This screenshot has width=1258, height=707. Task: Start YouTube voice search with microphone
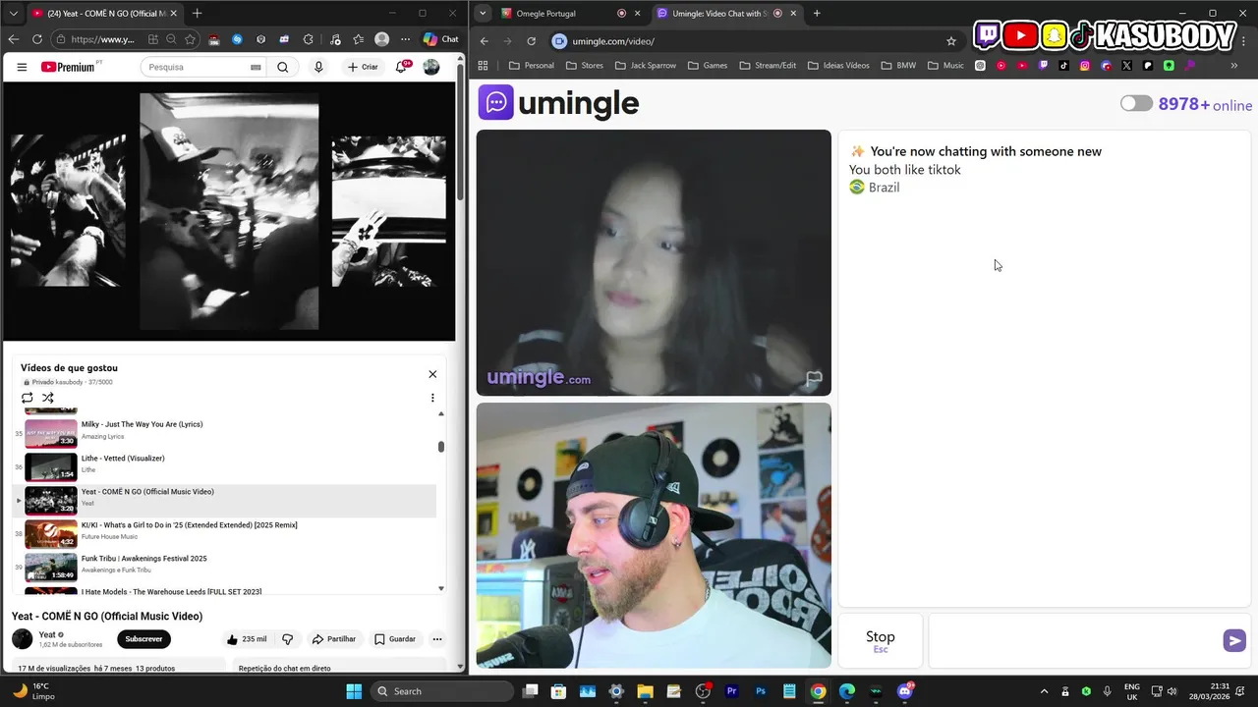tap(318, 67)
